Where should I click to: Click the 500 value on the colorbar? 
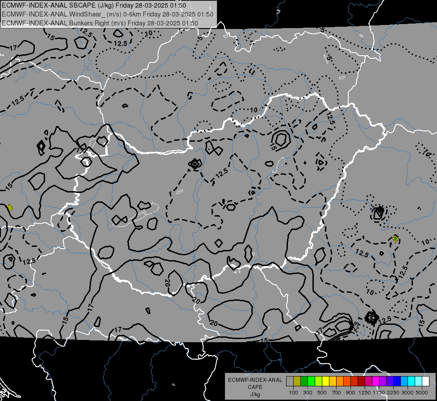coord(322,393)
